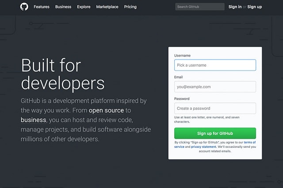
Task: Focus the Create a password field
Action: coord(215,108)
